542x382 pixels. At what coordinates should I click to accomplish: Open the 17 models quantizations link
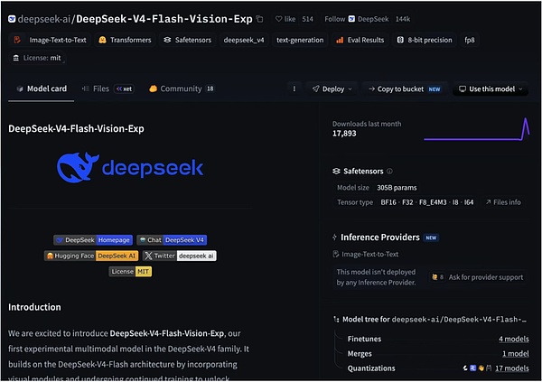[x=512, y=368]
